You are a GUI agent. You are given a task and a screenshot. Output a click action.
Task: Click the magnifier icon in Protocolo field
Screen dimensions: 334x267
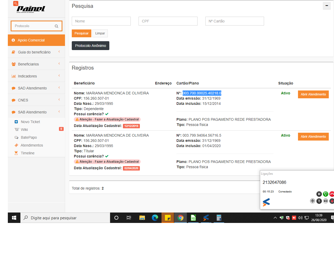coord(56,26)
